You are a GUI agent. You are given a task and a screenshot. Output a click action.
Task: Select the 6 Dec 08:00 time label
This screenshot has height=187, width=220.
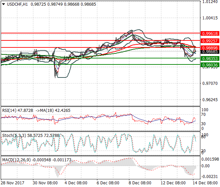point(108,183)
